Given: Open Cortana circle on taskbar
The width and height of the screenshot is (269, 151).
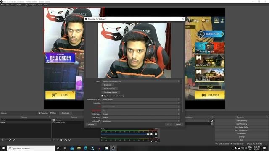Looking at the screenshot, I should (58, 148).
